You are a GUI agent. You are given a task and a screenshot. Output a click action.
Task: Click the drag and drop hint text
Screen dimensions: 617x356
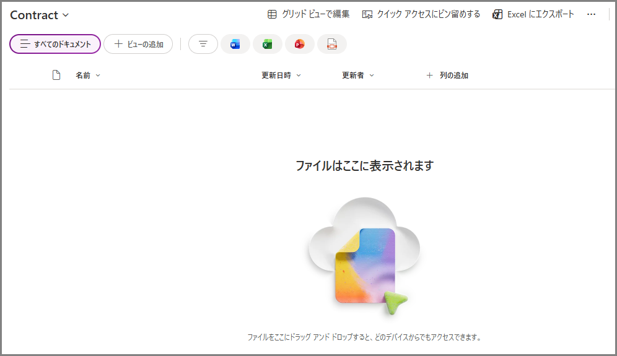pyautogui.click(x=364, y=337)
